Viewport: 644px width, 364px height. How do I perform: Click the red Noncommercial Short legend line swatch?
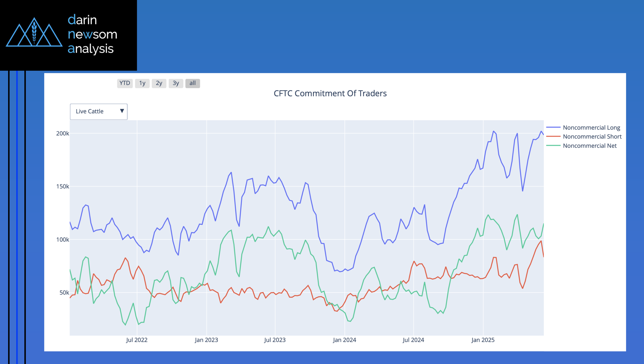pyautogui.click(x=553, y=137)
